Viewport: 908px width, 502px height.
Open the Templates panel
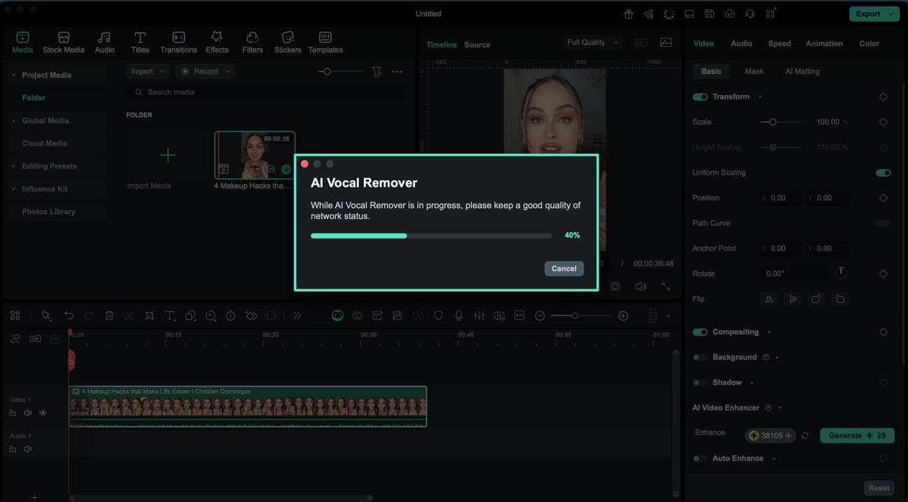point(325,43)
